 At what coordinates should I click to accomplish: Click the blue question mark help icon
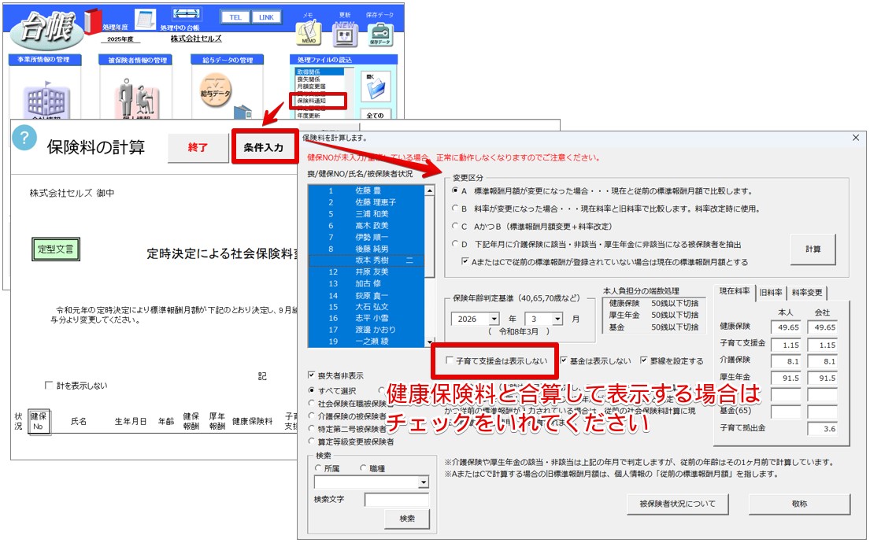click(x=24, y=138)
